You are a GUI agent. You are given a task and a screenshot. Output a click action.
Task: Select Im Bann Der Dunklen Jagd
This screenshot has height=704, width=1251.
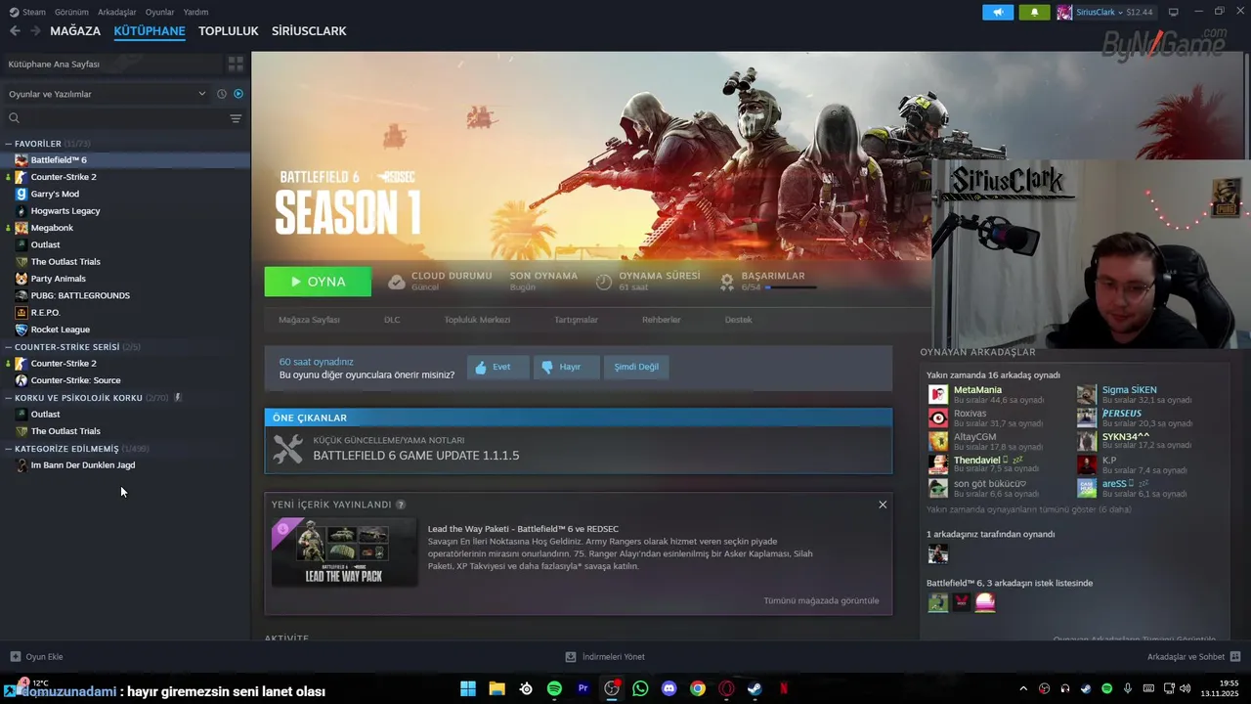pos(83,464)
